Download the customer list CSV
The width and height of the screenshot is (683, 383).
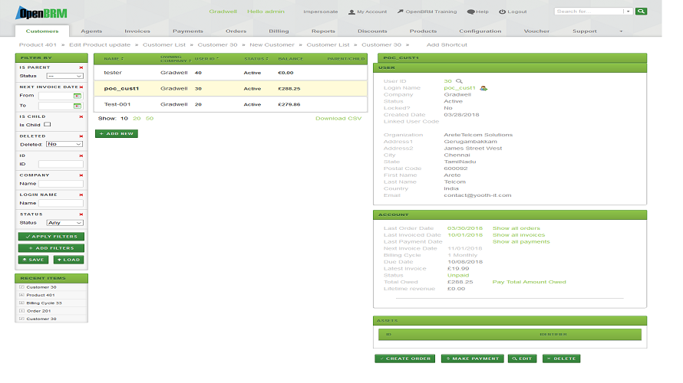click(x=338, y=119)
